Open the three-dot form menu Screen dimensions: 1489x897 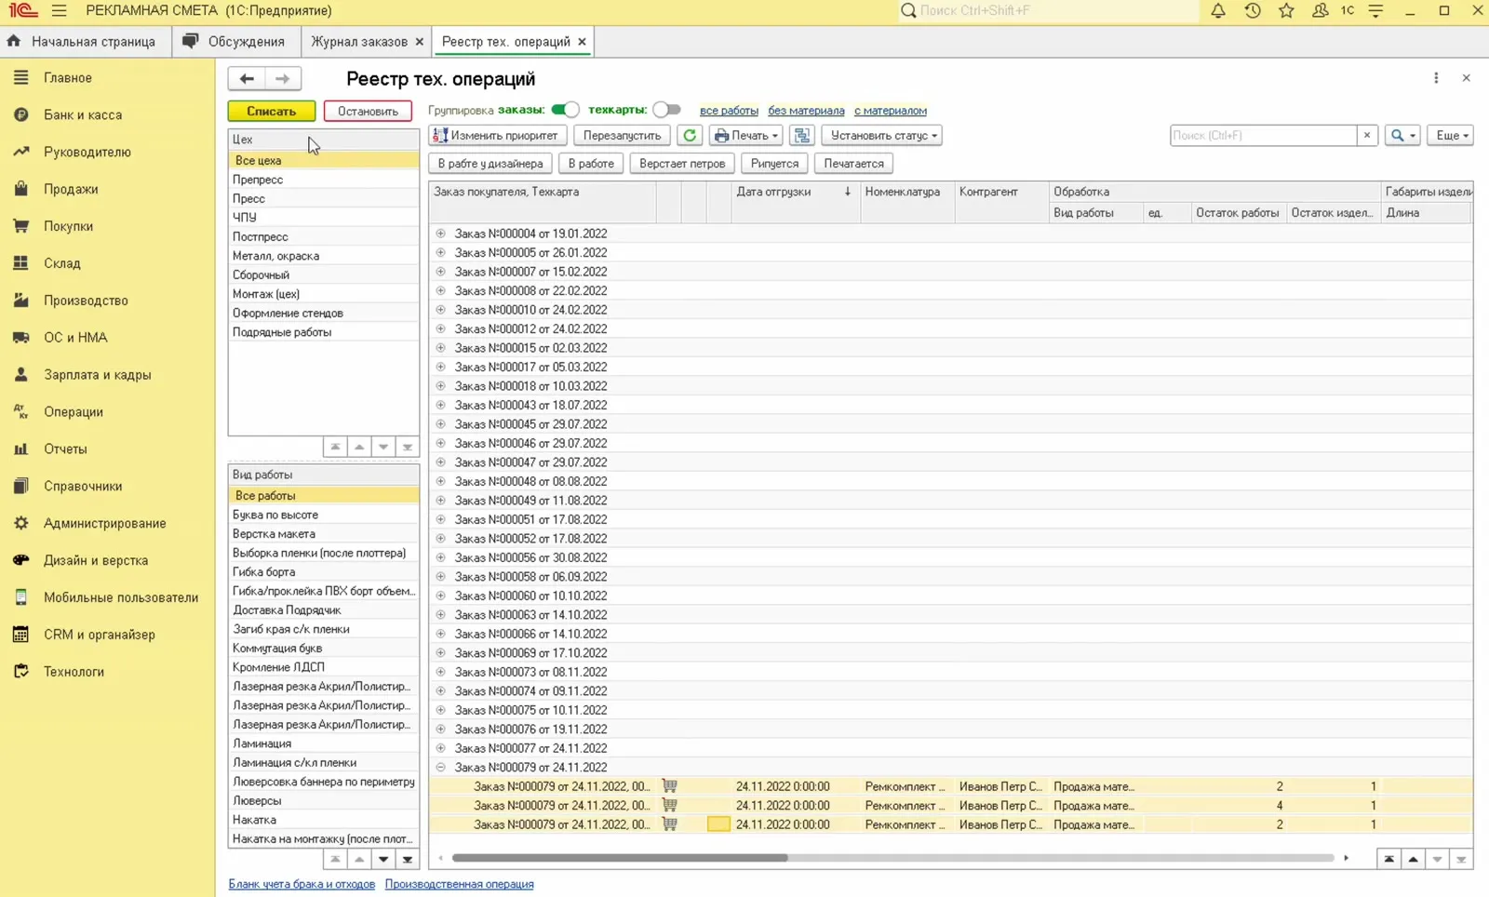tap(1436, 78)
